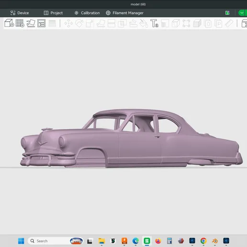The height and width of the screenshot is (247, 247).
Task: Expand the green dropdown arrow button
Action: pos(242,13)
